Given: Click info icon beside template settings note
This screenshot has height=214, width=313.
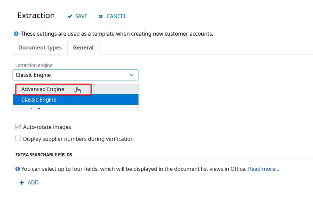Looking at the screenshot, I should tap(16, 34).
